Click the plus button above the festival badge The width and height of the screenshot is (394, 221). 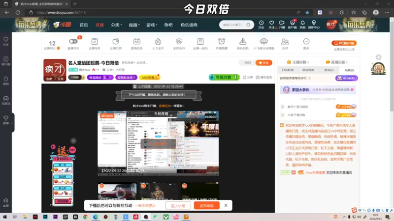[378, 57]
